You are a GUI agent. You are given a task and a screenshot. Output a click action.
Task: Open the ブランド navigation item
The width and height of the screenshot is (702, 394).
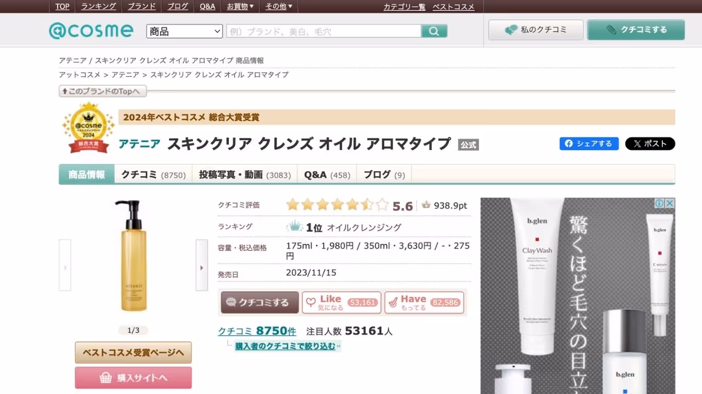point(141,7)
